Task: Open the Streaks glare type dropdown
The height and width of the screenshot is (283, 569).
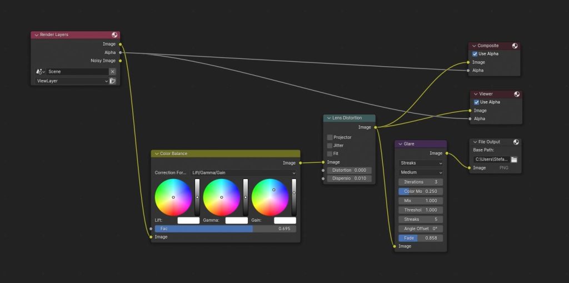Action: [421, 163]
